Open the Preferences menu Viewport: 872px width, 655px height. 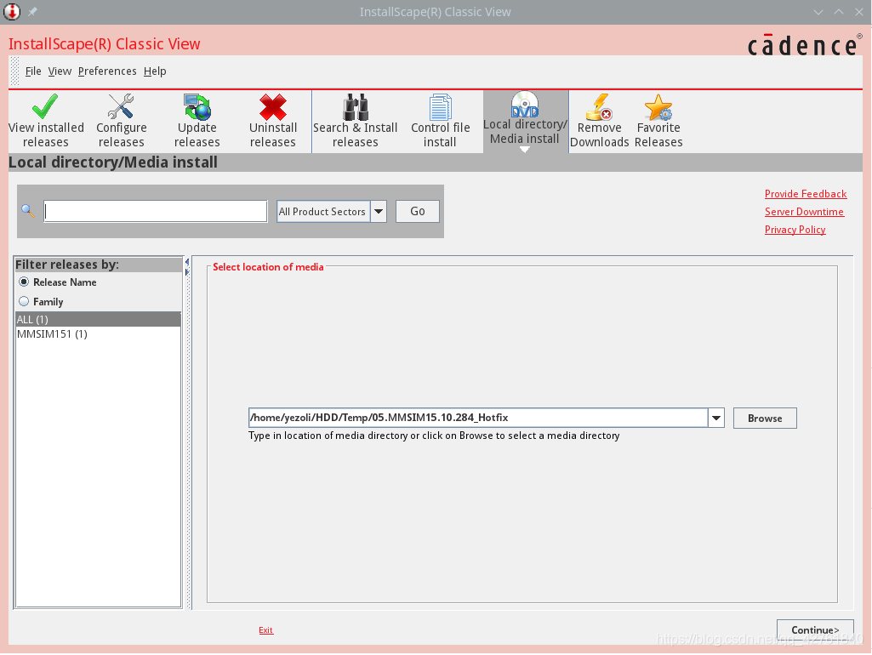107,71
